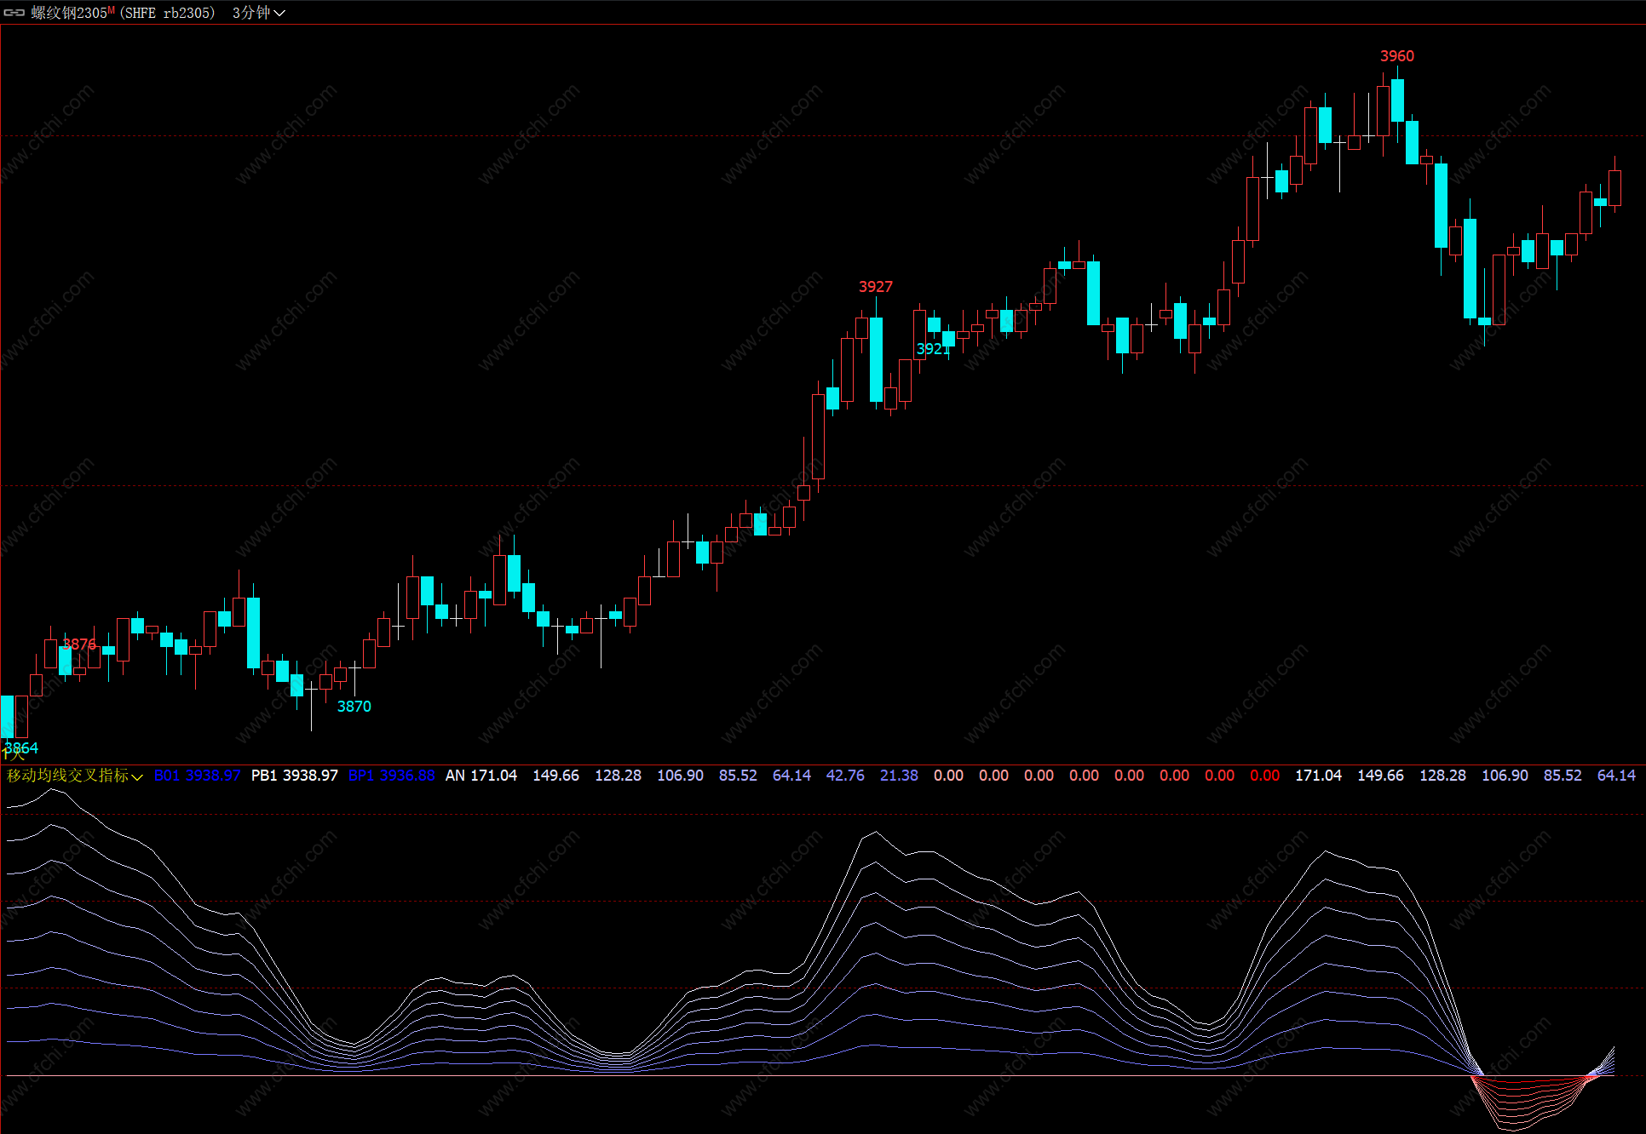Screen dimensions: 1646x1134
Task: Expand the 移动均线交叉指标 indicator dropdown
Action: (x=137, y=776)
